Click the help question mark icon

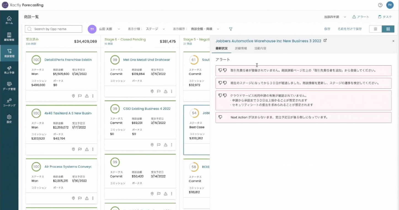(380, 5)
